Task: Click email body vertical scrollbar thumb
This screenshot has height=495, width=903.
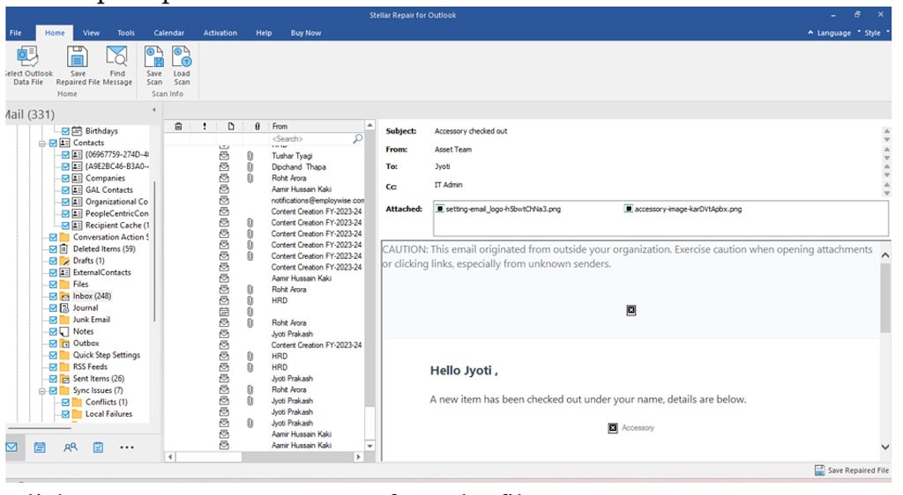Action: (885, 297)
